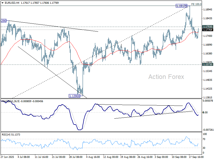Click the 3 Sep 00:00 date marker
This screenshot has height=160, width=214.
coord(162,157)
